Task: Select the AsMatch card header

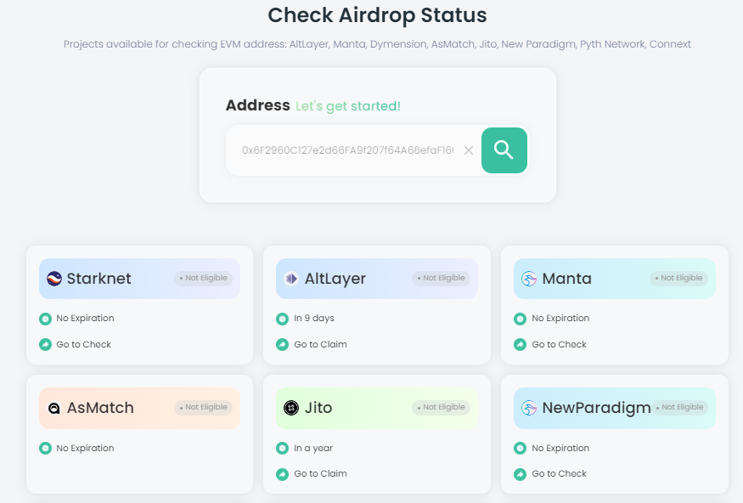Action: [x=140, y=408]
